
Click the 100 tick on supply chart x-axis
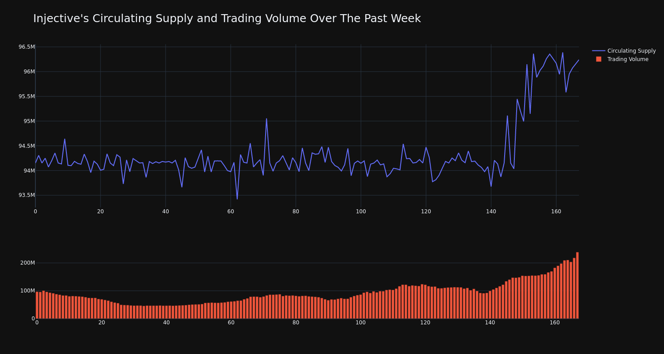tap(361, 212)
